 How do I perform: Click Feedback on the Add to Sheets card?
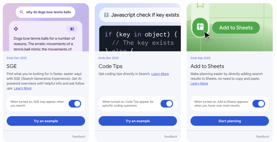pos(262,137)
